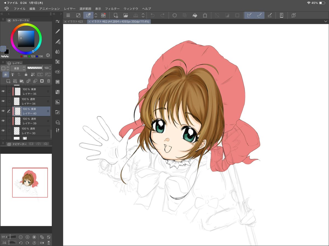Screen dimensions: 329x246
Task: Open the blend mode dropdown 乗算
Action: pyautogui.click(x=18, y=68)
